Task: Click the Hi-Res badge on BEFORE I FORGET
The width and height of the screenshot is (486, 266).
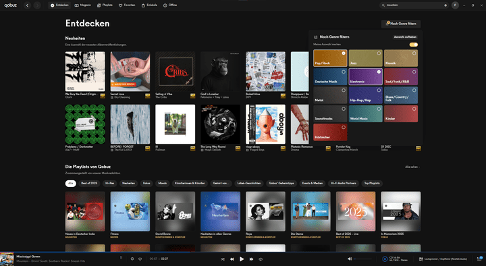Action: [148, 149]
